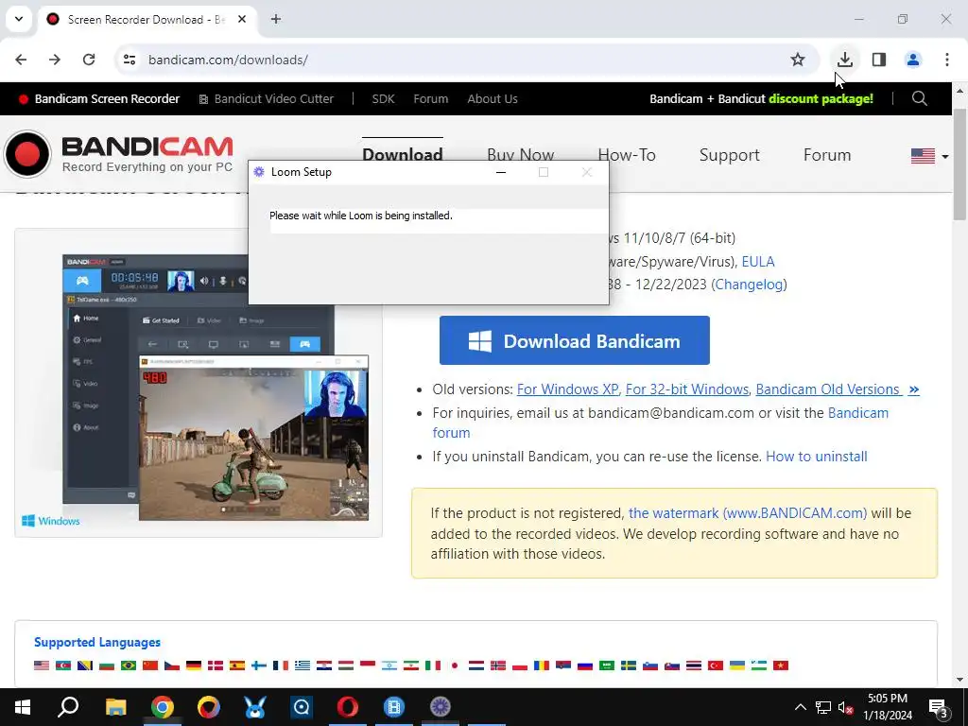
Task: Go forward in browser history
Action: tap(55, 60)
